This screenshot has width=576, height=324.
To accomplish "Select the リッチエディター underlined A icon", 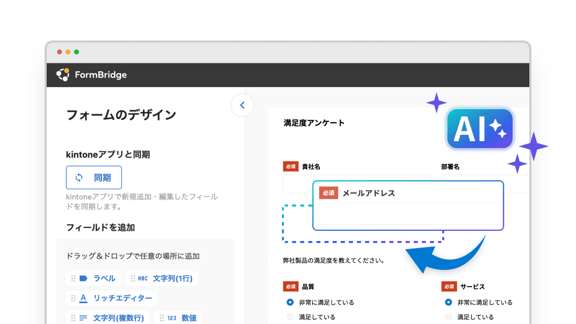I will point(83,298).
